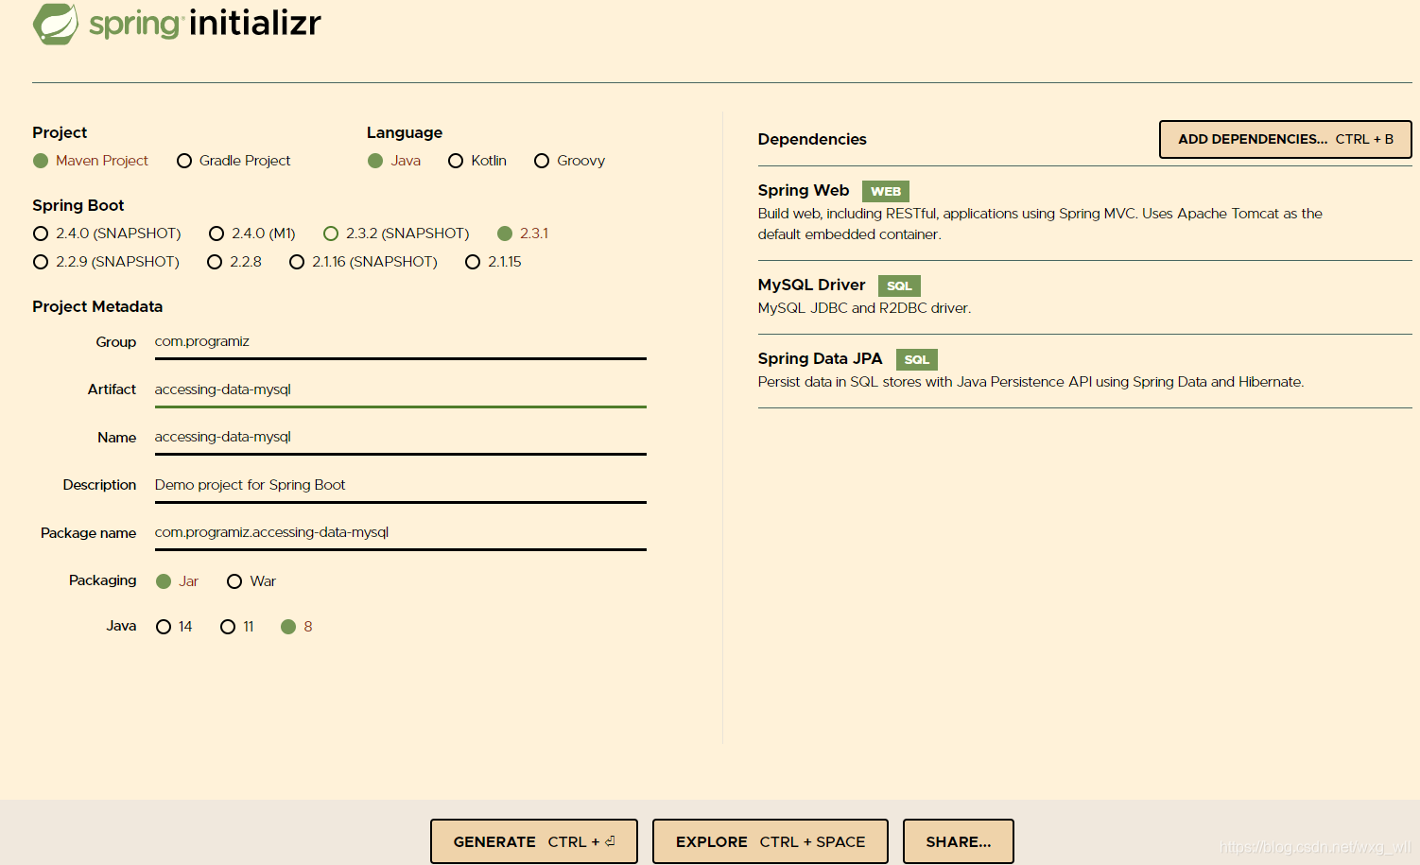Click the MySQL Driver dependency title
The image size is (1420, 865).
tap(811, 285)
